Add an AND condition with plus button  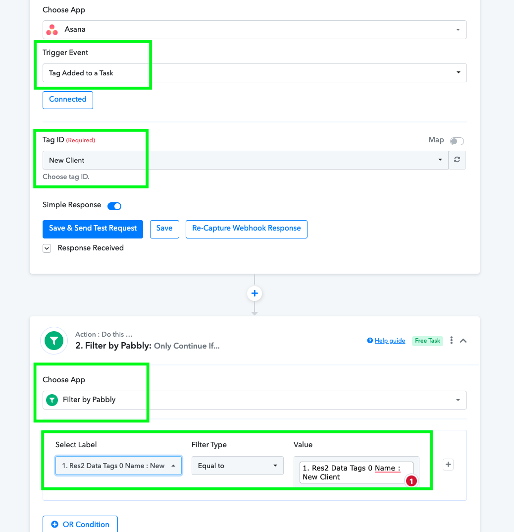448,465
